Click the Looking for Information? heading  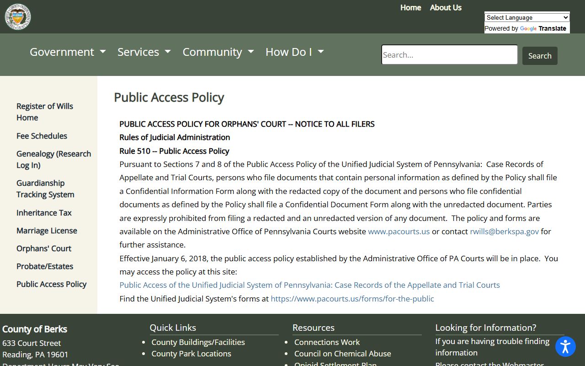486,328
